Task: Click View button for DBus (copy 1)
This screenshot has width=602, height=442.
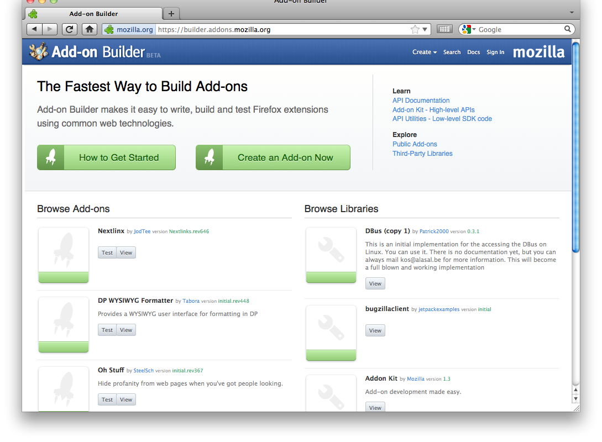Action: tap(375, 283)
